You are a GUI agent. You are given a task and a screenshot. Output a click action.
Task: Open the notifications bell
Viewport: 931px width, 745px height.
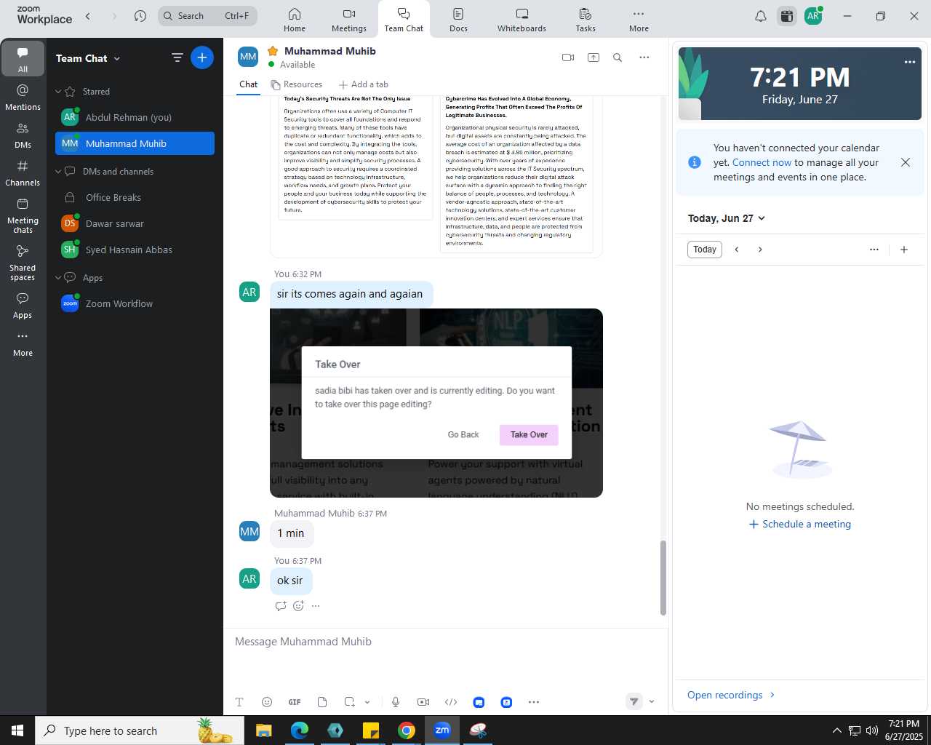point(761,16)
